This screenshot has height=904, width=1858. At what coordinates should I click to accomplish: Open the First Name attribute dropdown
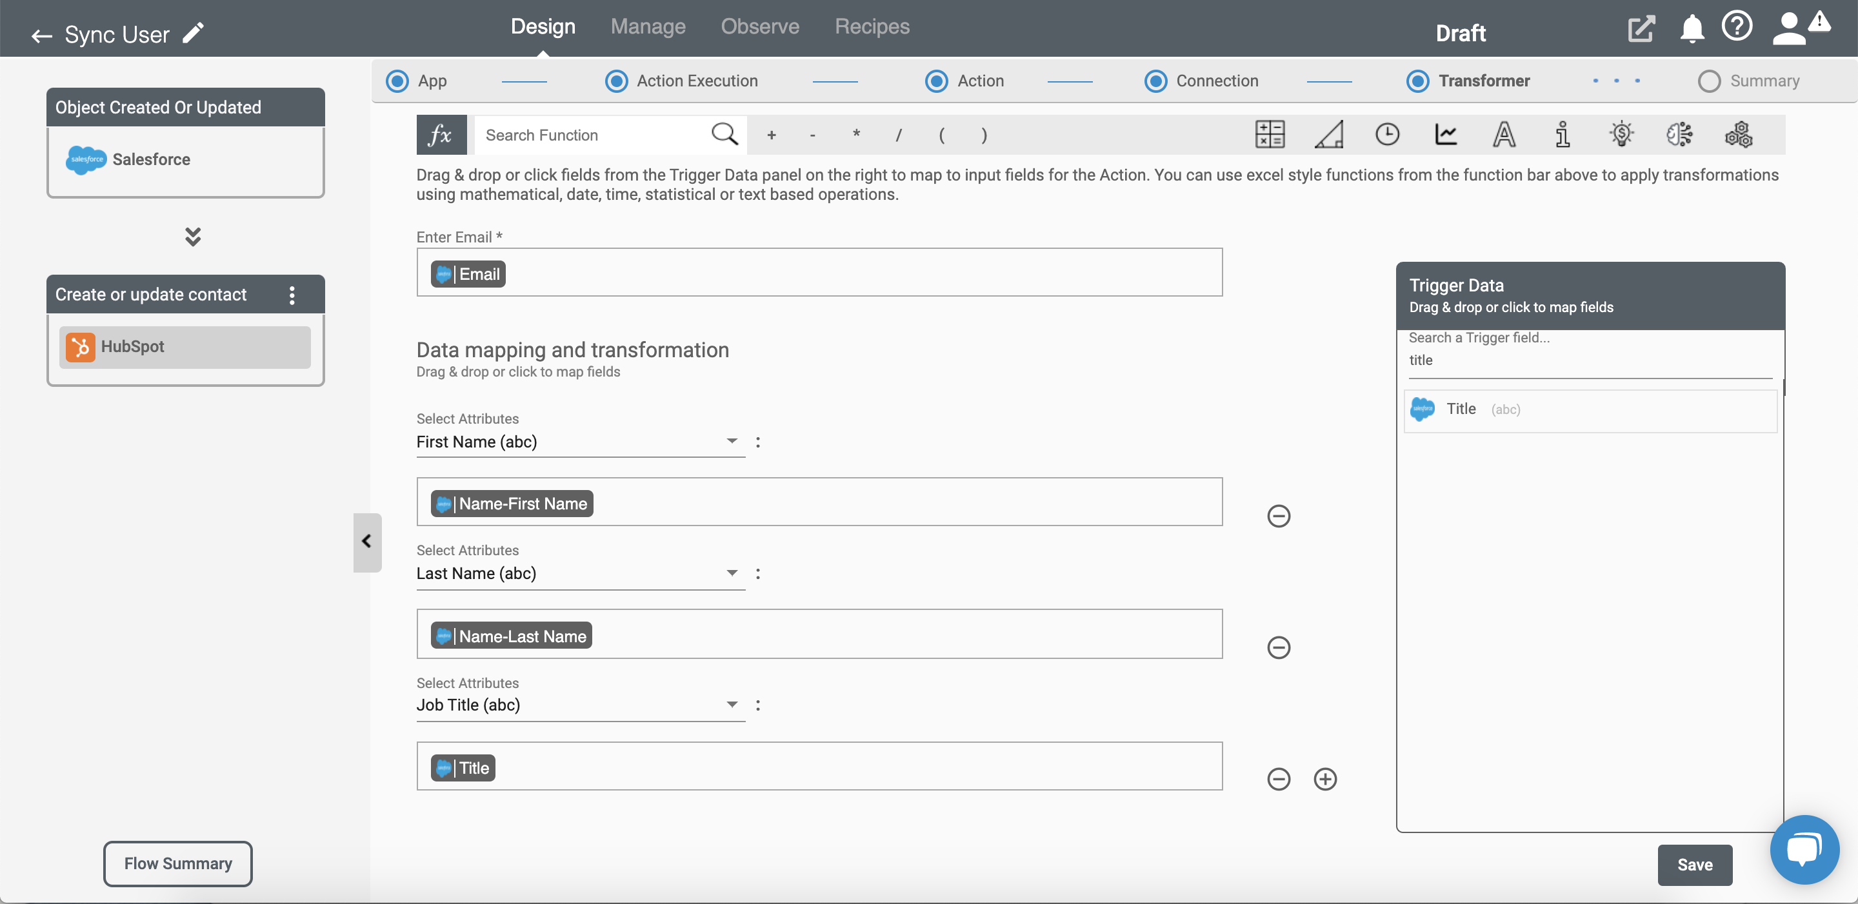732,441
